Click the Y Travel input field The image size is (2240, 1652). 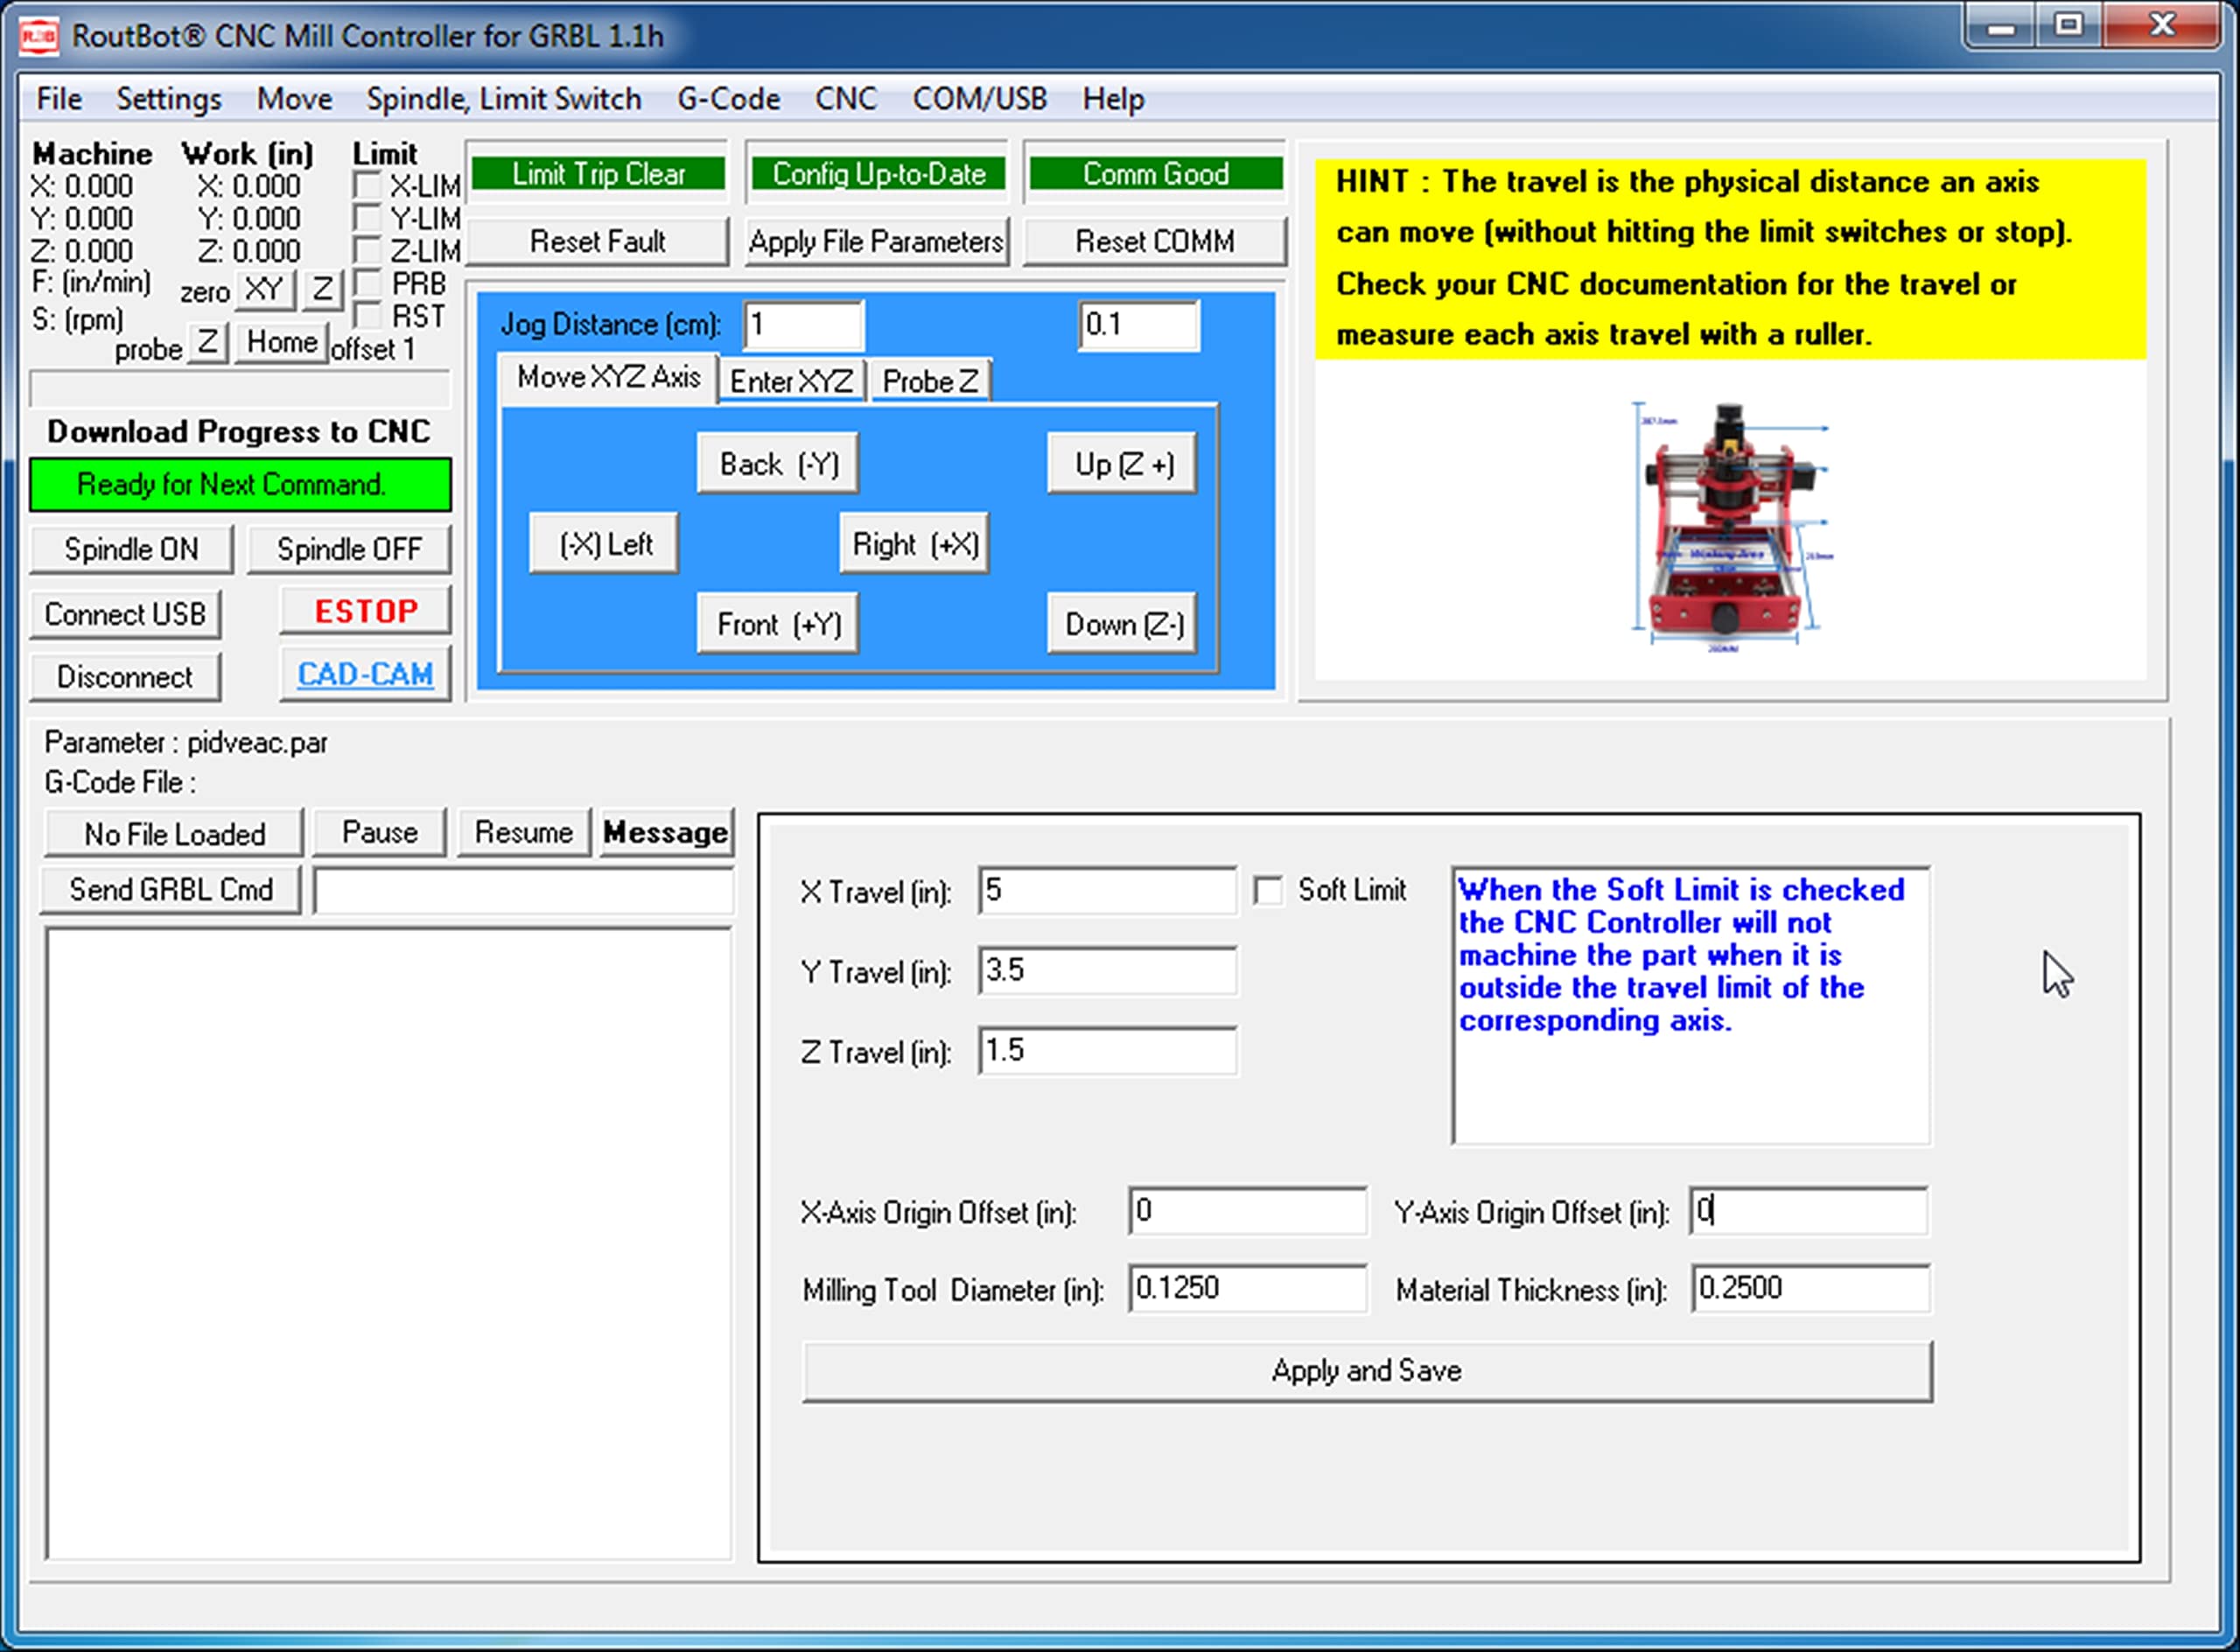pyautogui.click(x=1108, y=970)
